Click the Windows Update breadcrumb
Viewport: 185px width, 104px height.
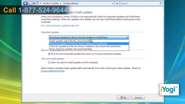click(x=51, y=3)
